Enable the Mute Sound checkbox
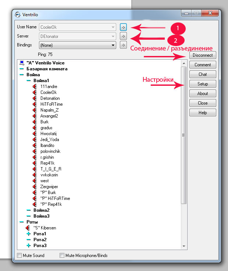The image size is (228, 271). point(19,255)
